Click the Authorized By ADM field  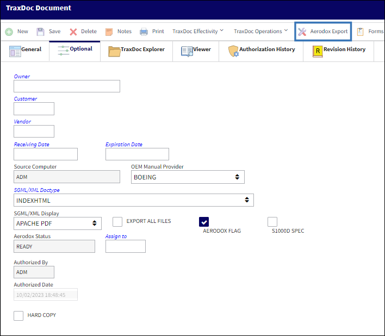(34, 272)
